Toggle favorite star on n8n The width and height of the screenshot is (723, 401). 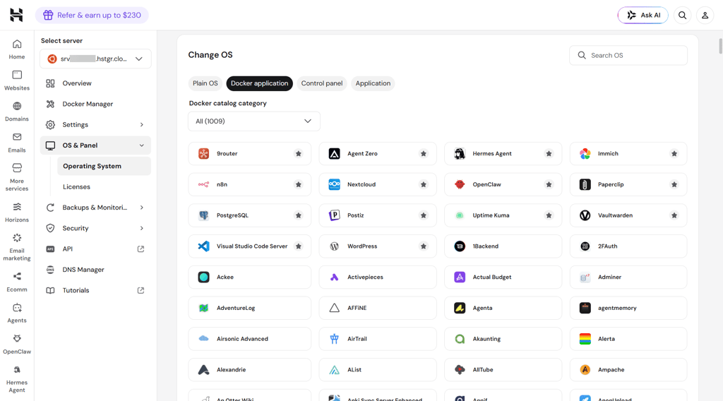click(x=299, y=184)
